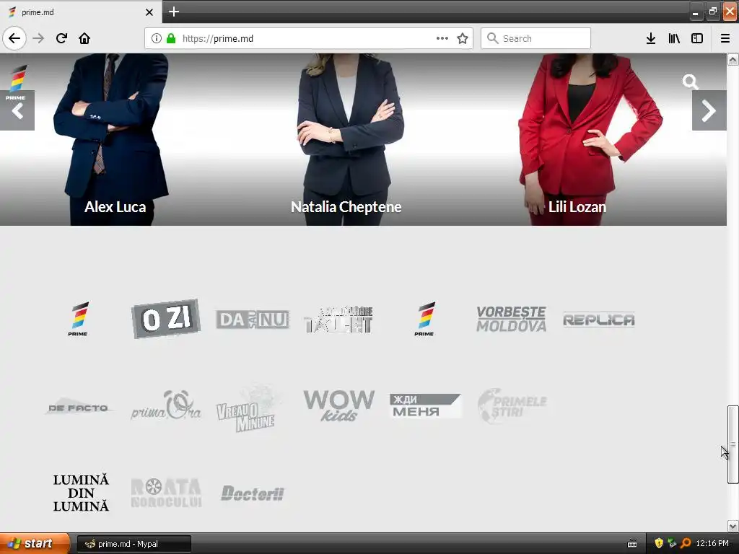Open the Replica show logo
739x554 pixels.
point(599,320)
